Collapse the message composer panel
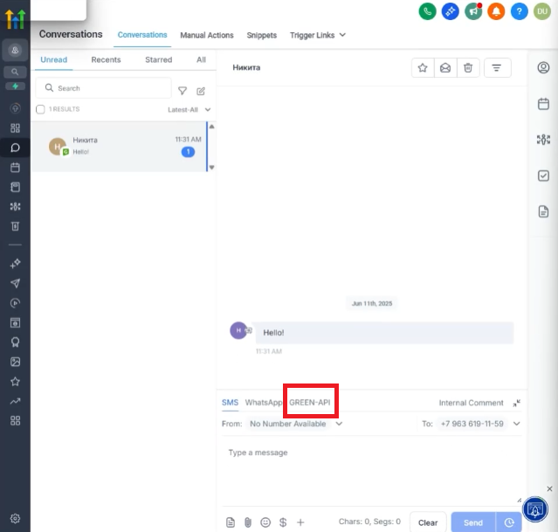This screenshot has height=532, width=558. pyautogui.click(x=517, y=403)
